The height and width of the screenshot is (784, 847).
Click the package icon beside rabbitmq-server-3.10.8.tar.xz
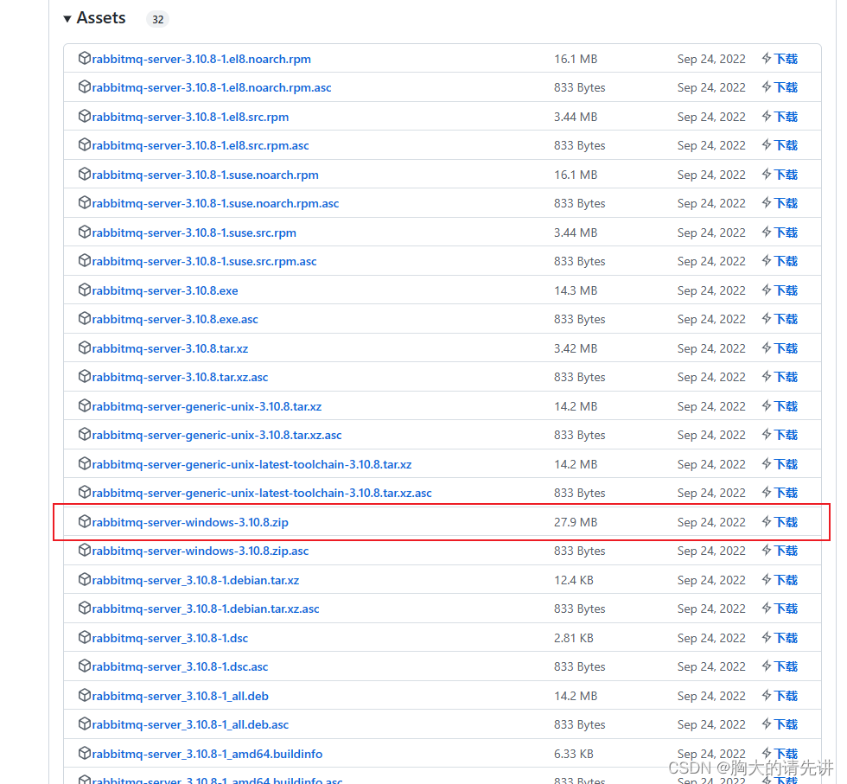pyautogui.click(x=85, y=347)
